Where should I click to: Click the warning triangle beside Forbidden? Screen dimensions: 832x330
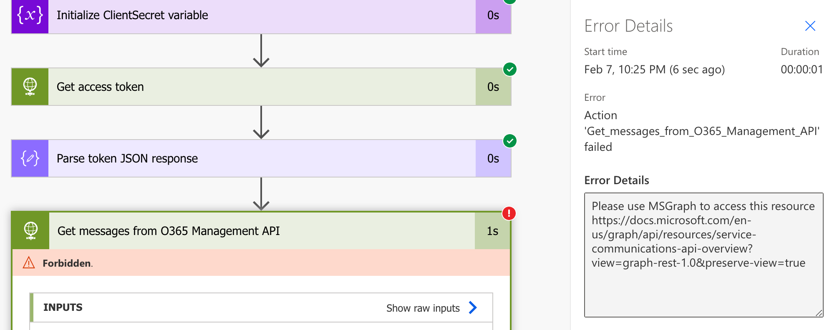(x=28, y=263)
